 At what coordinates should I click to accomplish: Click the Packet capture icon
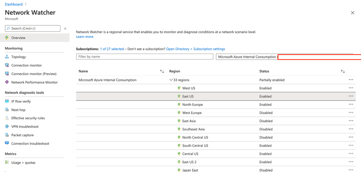click(x=7, y=135)
